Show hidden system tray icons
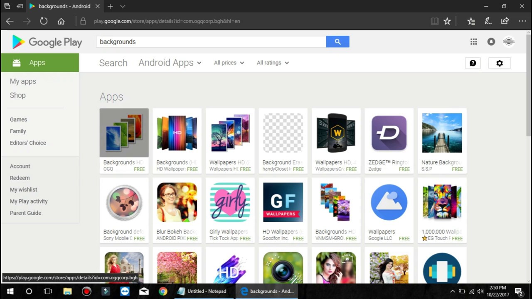532x299 pixels. pos(453,291)
